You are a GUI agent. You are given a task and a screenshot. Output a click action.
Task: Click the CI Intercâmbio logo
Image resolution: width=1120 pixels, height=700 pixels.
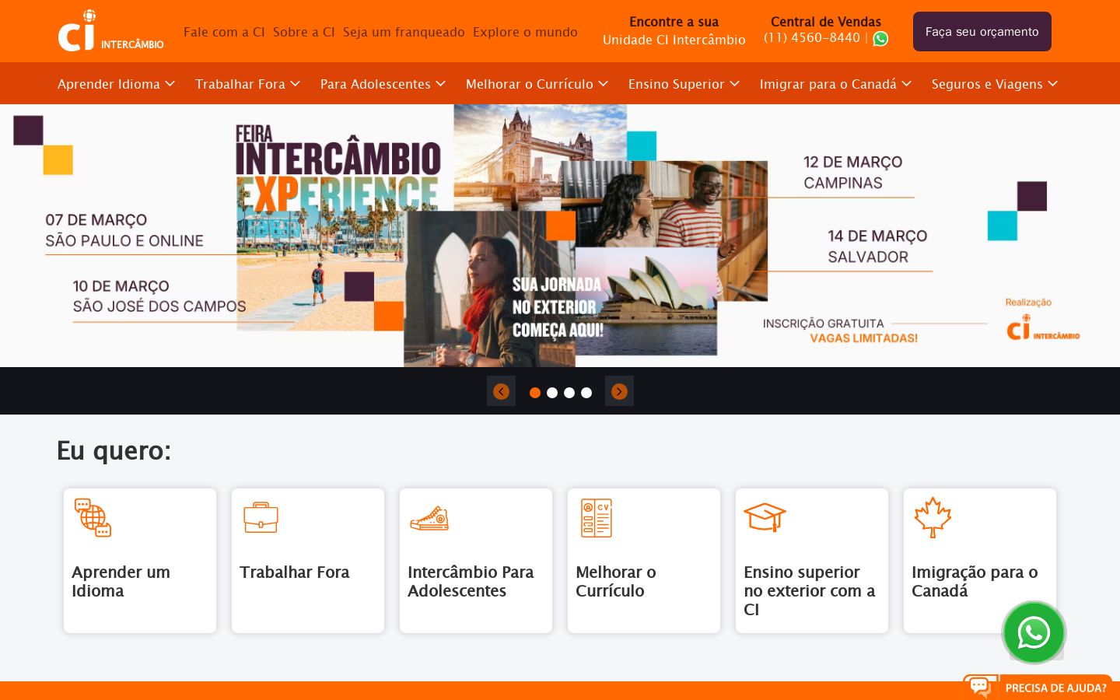[x=110, y=31]
